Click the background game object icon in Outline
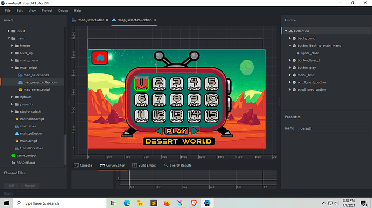The width and height of the screenshot is (372, 208). pos(294,38)
